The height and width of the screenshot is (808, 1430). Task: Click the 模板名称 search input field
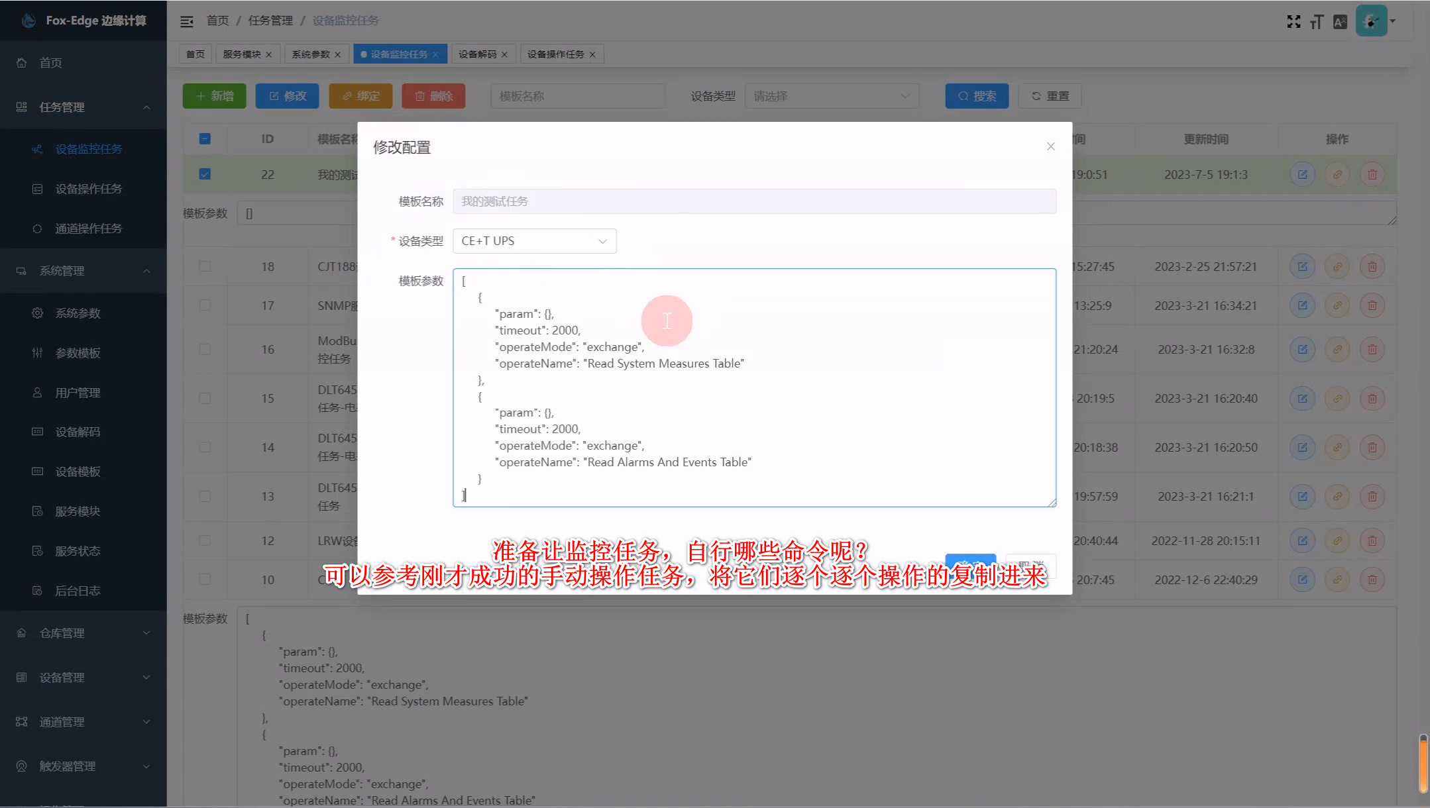pos(577,96)
